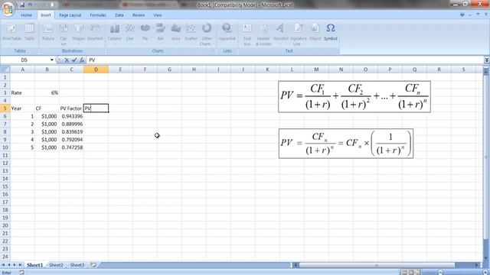Insert a Picture from file

[x=48, y=32]
